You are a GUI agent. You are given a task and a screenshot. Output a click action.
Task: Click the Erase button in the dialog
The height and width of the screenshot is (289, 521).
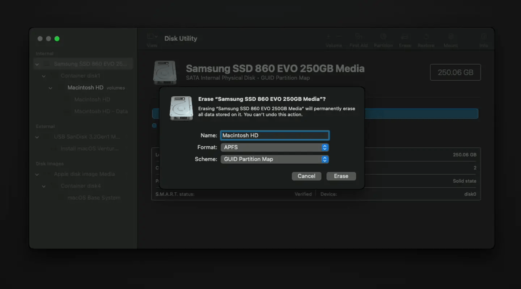point(341,176)
